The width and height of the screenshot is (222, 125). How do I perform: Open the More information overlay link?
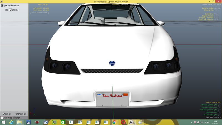tap(39, 13)
